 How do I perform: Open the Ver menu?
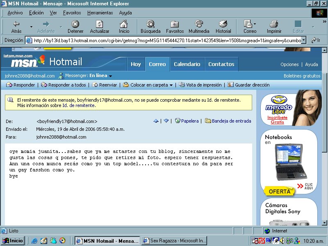click(53, 13)
